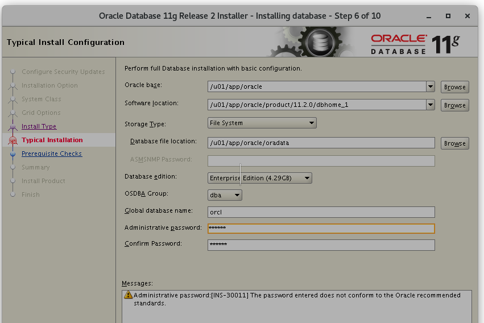Screen dimensions: 484x323
Task: Click the Install Type step marker icon
Action: pyautogui.click(x=13, y=127)
